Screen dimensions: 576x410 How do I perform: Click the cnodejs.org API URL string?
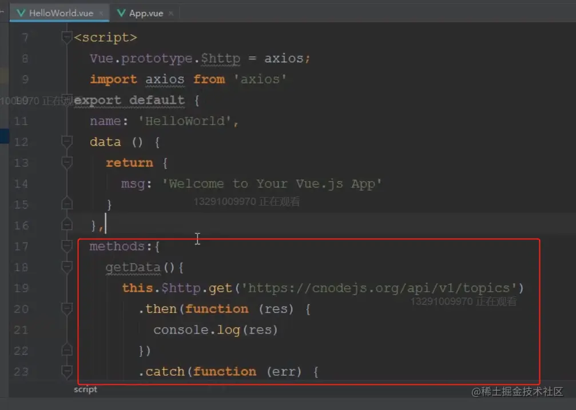[379, 288]
